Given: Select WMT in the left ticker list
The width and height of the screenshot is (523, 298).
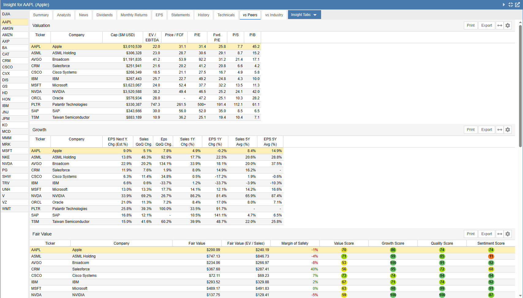Looking at the screenshot, I should click(14, 209).
